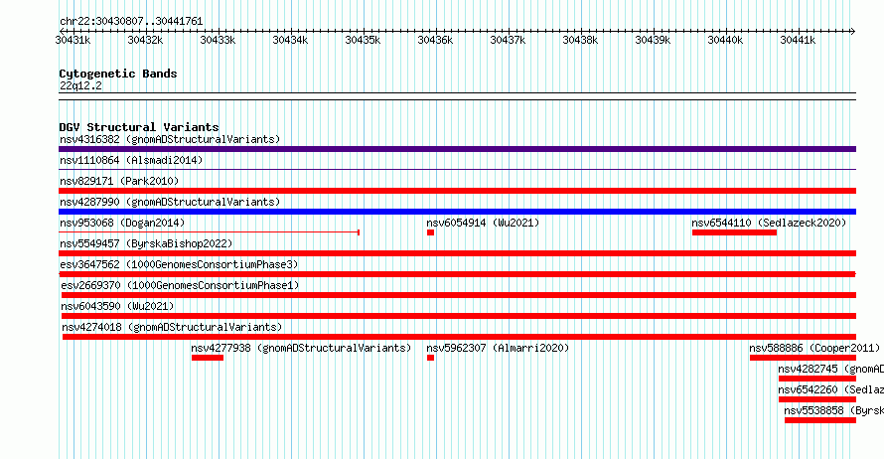Open esv3647562 1000 Genomes Phase3 label
This screenshot has height=459, width=884.
point(179,264)
